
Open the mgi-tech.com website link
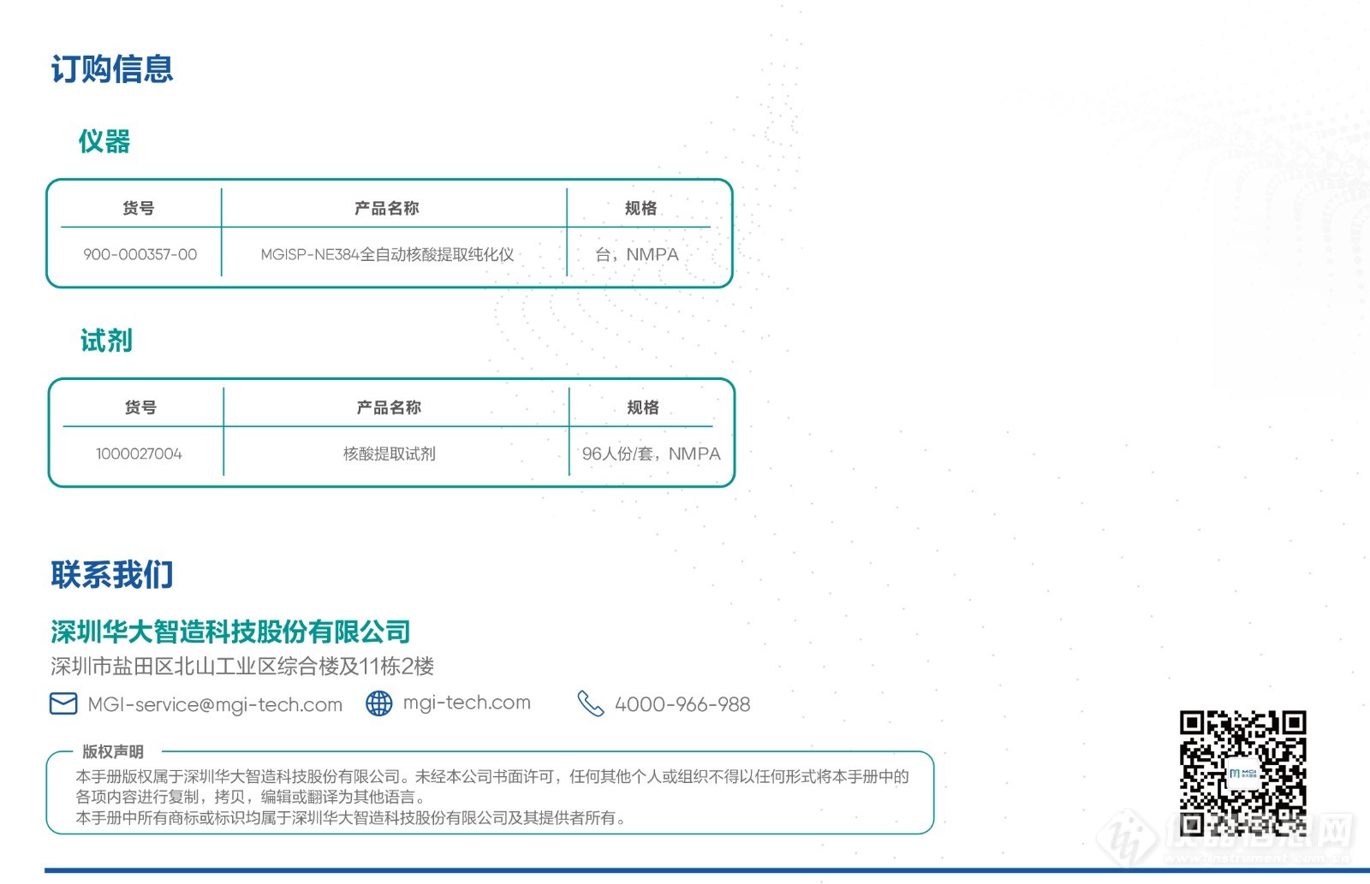pos(467,703)
